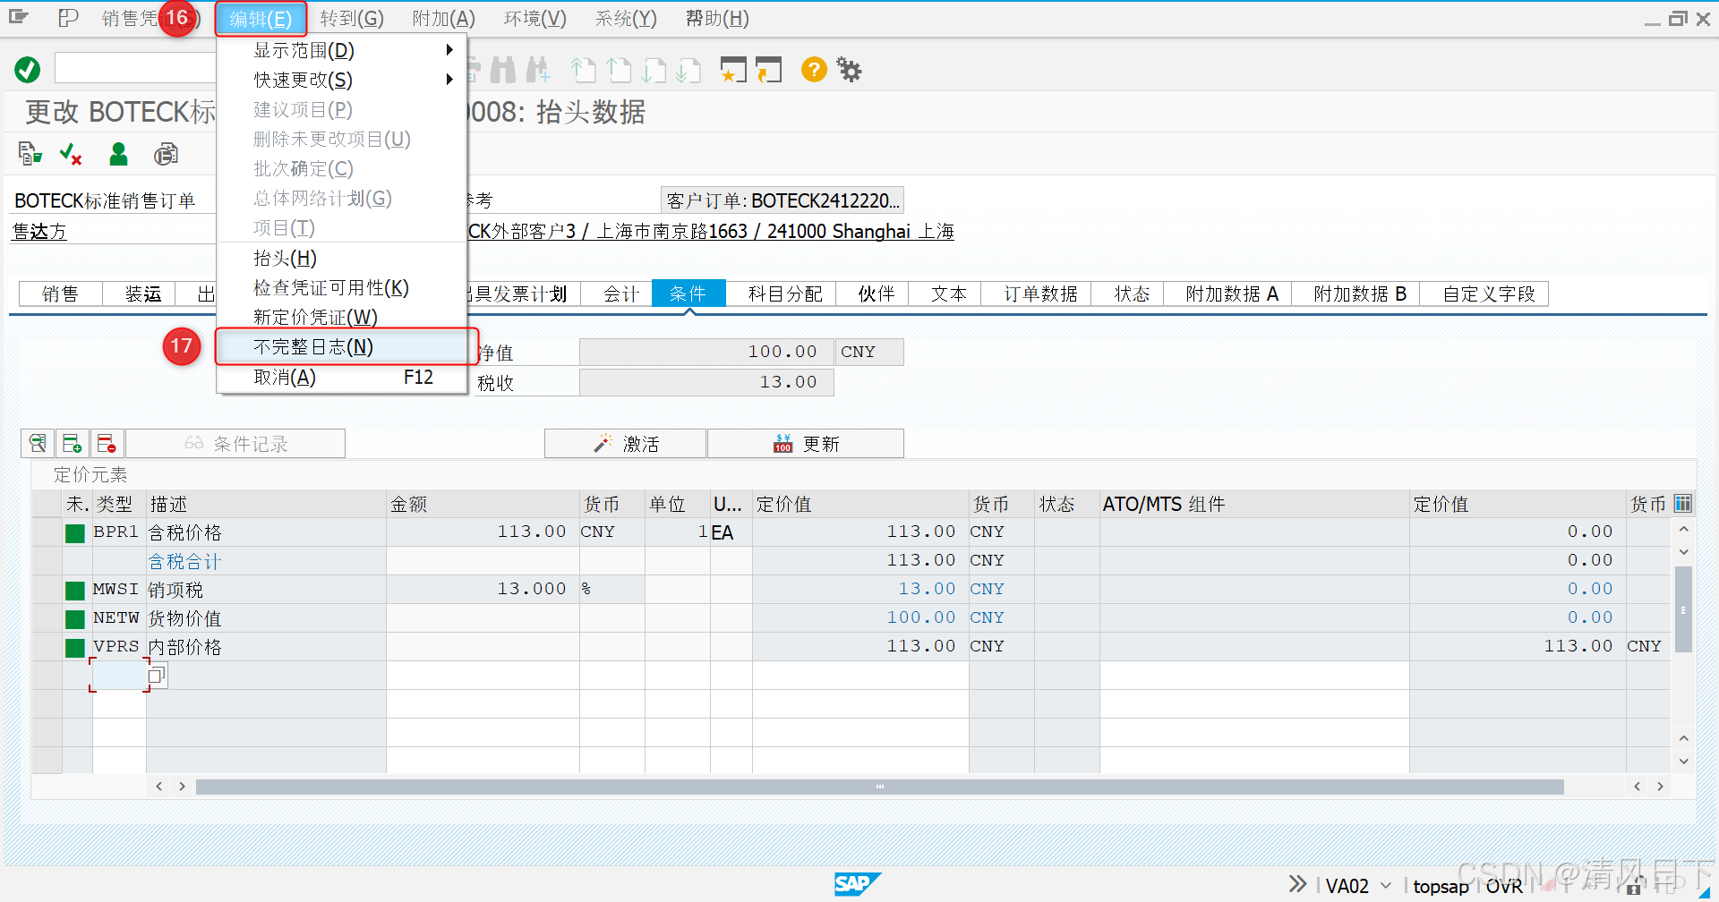Click the empty condition type input cell
The width and height of the screenshot is (1719, 902).
pos(118,675)
